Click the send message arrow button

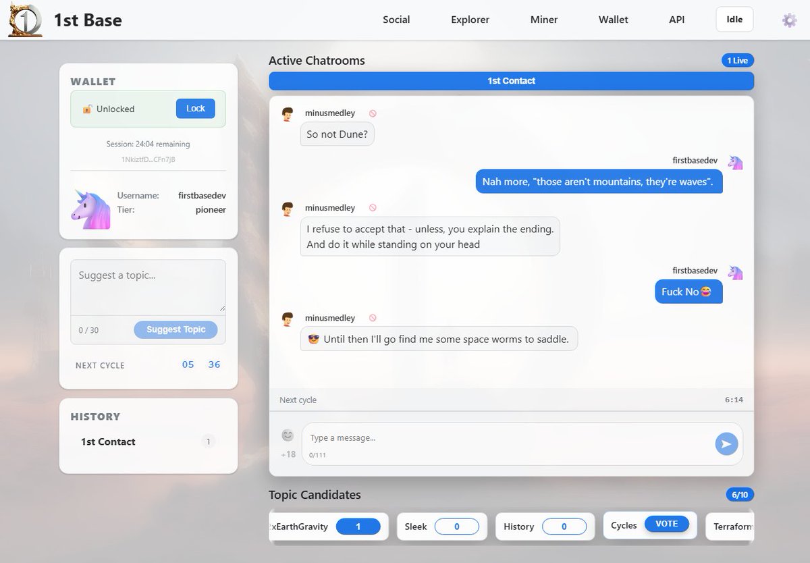pyautogui.click(x=726, y=444)
